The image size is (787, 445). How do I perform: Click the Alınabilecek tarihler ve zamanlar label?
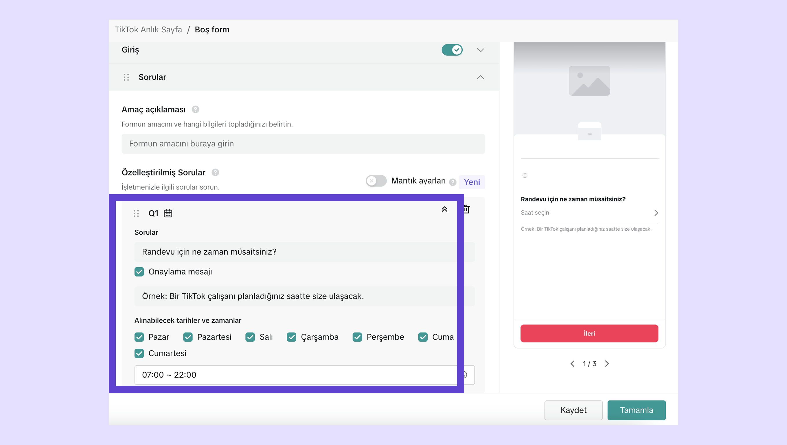click(x=188, y=320)
